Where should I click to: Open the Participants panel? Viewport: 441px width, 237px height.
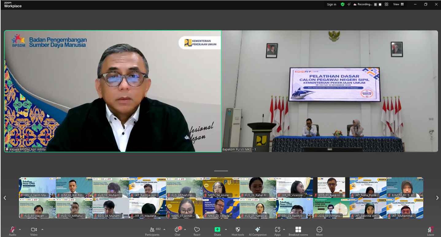coord(152,231)
